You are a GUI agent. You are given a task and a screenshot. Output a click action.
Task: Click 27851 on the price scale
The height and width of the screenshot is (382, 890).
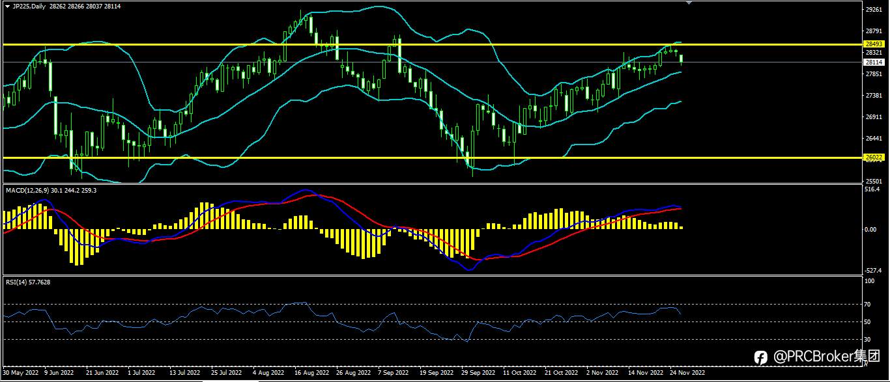pyautogui.click(x=874, y=74)
